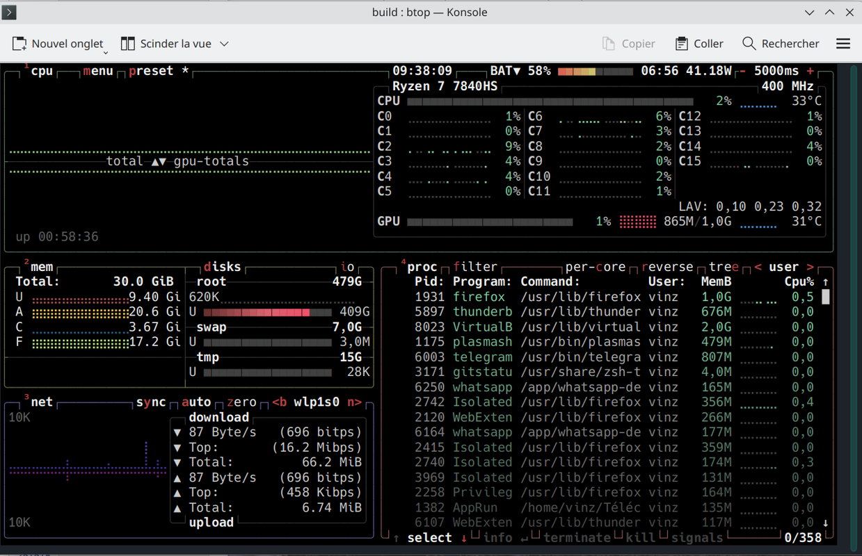The image size is (862, 556).
Task: Click the Copier toolbar button
Action: click(629, 44)
